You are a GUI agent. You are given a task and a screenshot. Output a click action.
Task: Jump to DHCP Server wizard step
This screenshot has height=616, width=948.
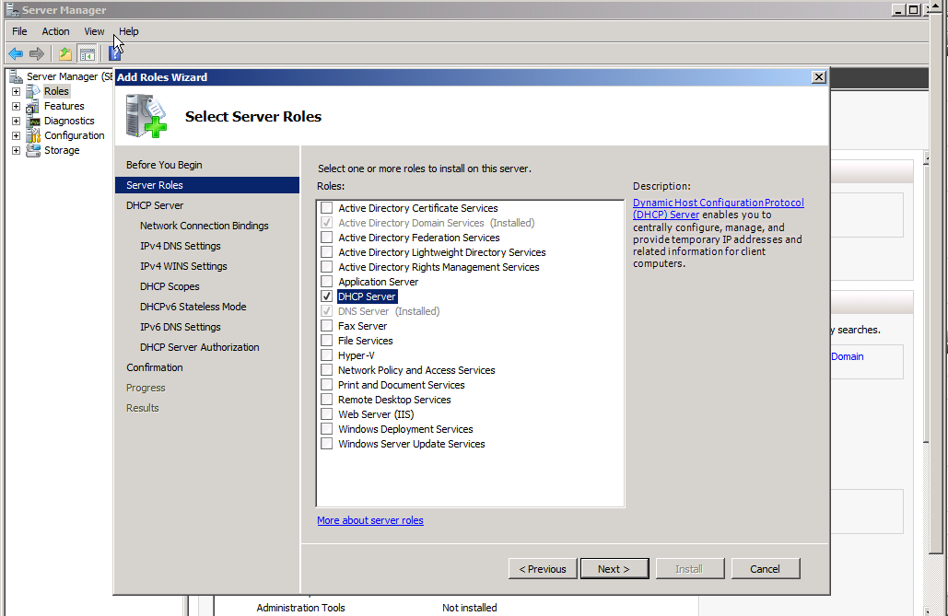(155, 205)
